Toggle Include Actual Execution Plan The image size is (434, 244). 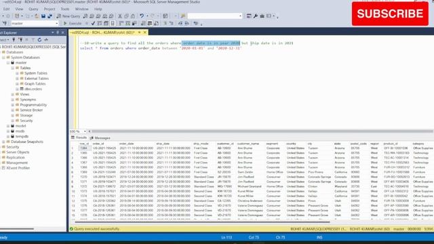(121, 24)
